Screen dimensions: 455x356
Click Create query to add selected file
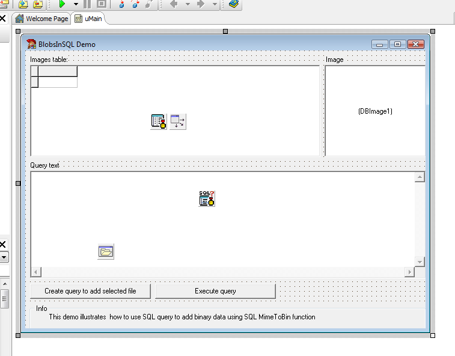click(90, 291)
